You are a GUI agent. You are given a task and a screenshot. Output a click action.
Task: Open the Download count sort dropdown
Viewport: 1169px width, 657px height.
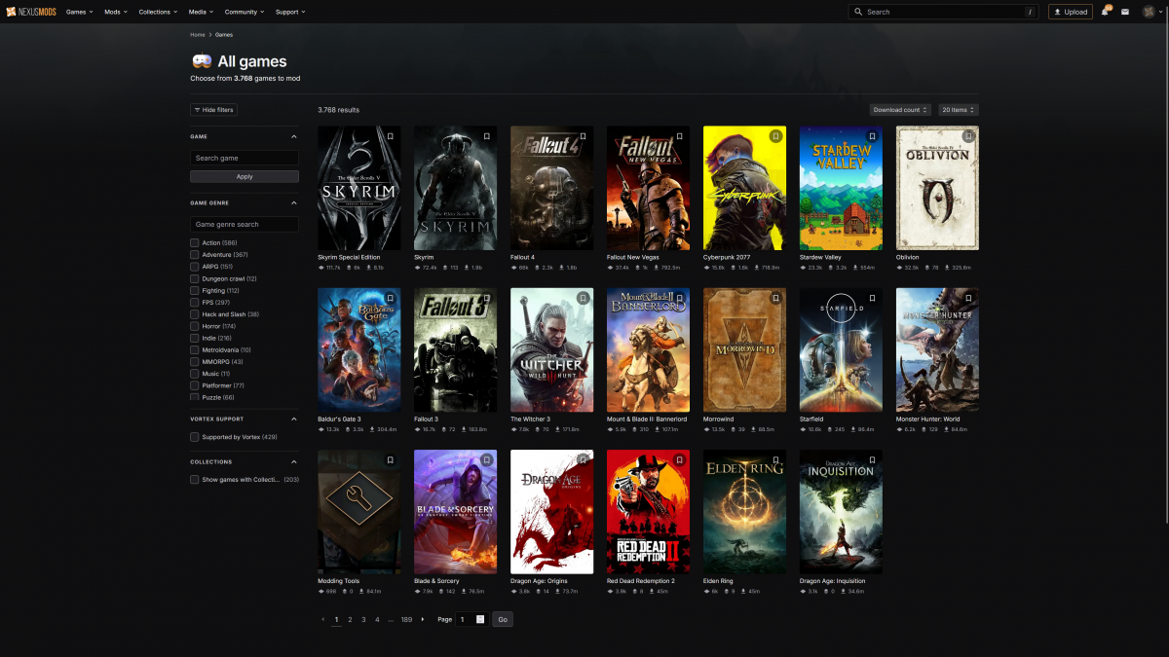coord(900,110)
